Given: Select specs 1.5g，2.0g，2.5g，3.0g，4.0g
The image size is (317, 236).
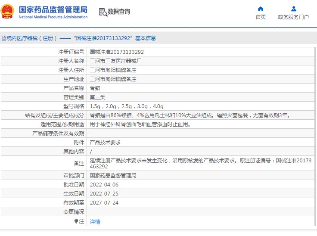Looking at the screenshot, I should coord(127,106).
